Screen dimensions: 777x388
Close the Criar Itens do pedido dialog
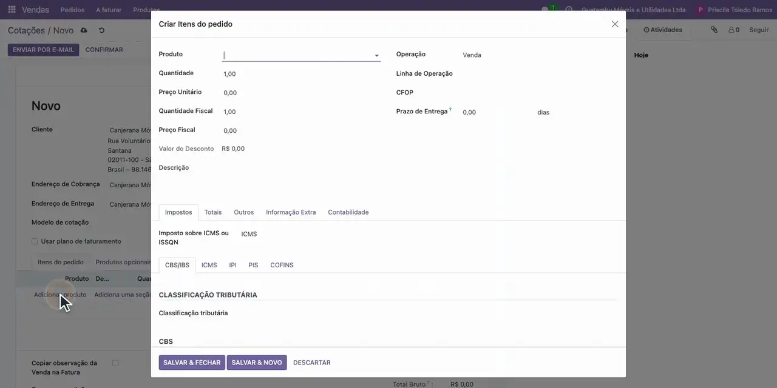[615, 24]
